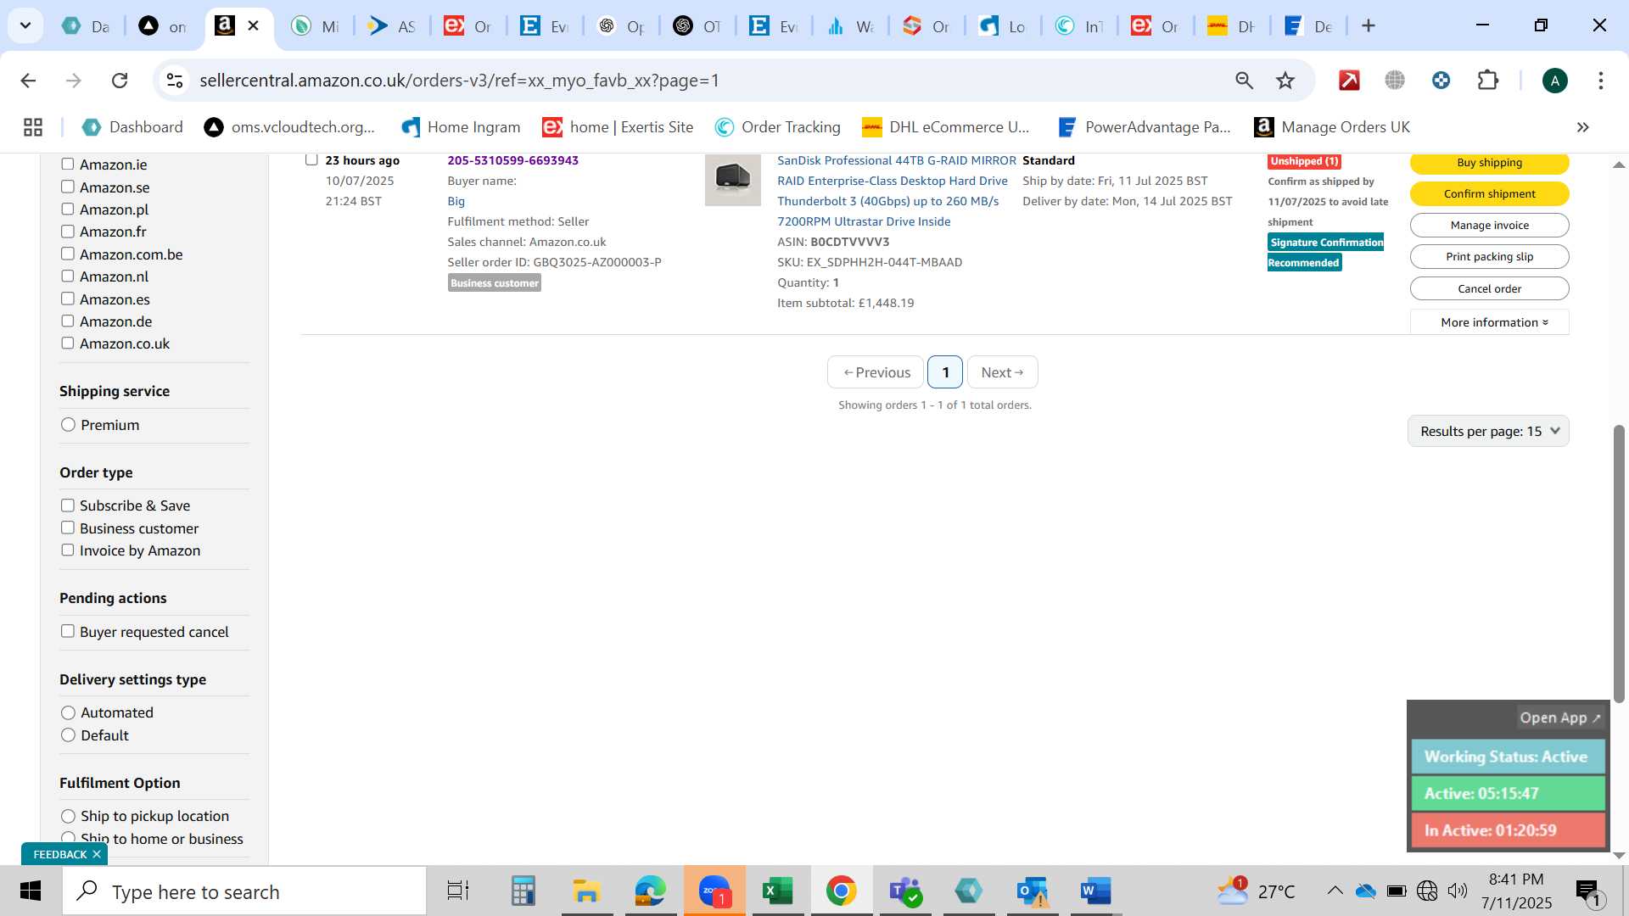The image size is (1629, 916).
Task: Go to Previous orders page
Action: tap(876, 372)
